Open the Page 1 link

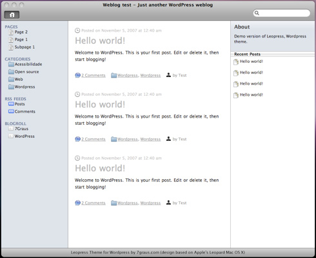21,39
